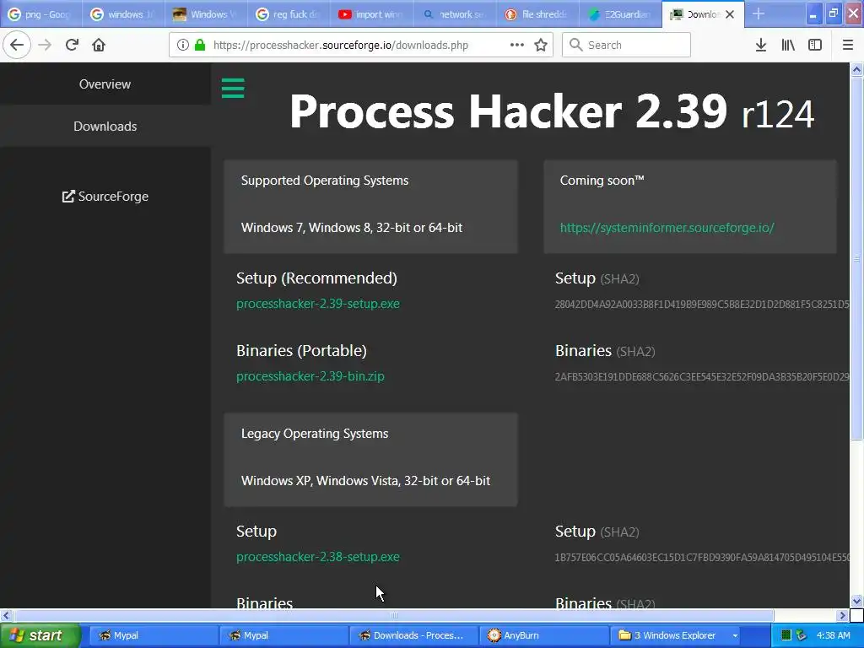Click the 'Supported Operating Systems' card title

click(325, 181)
